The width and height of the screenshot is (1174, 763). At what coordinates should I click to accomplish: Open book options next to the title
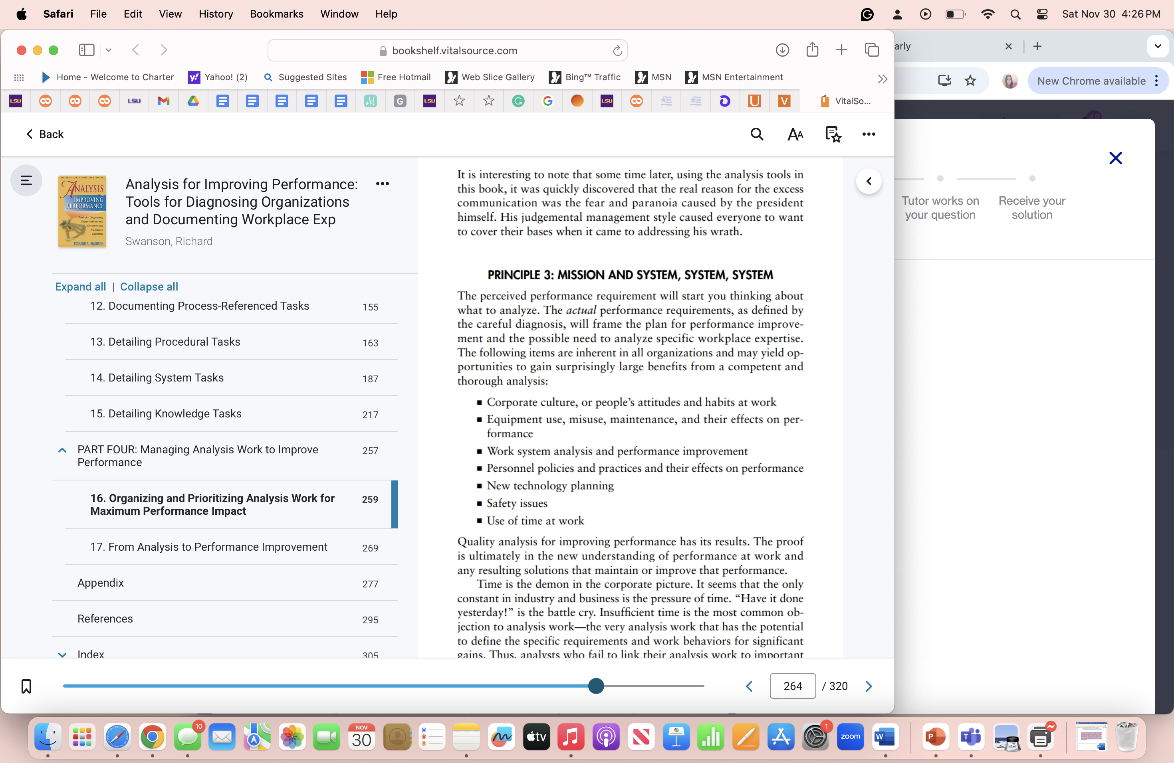(383, 183)
